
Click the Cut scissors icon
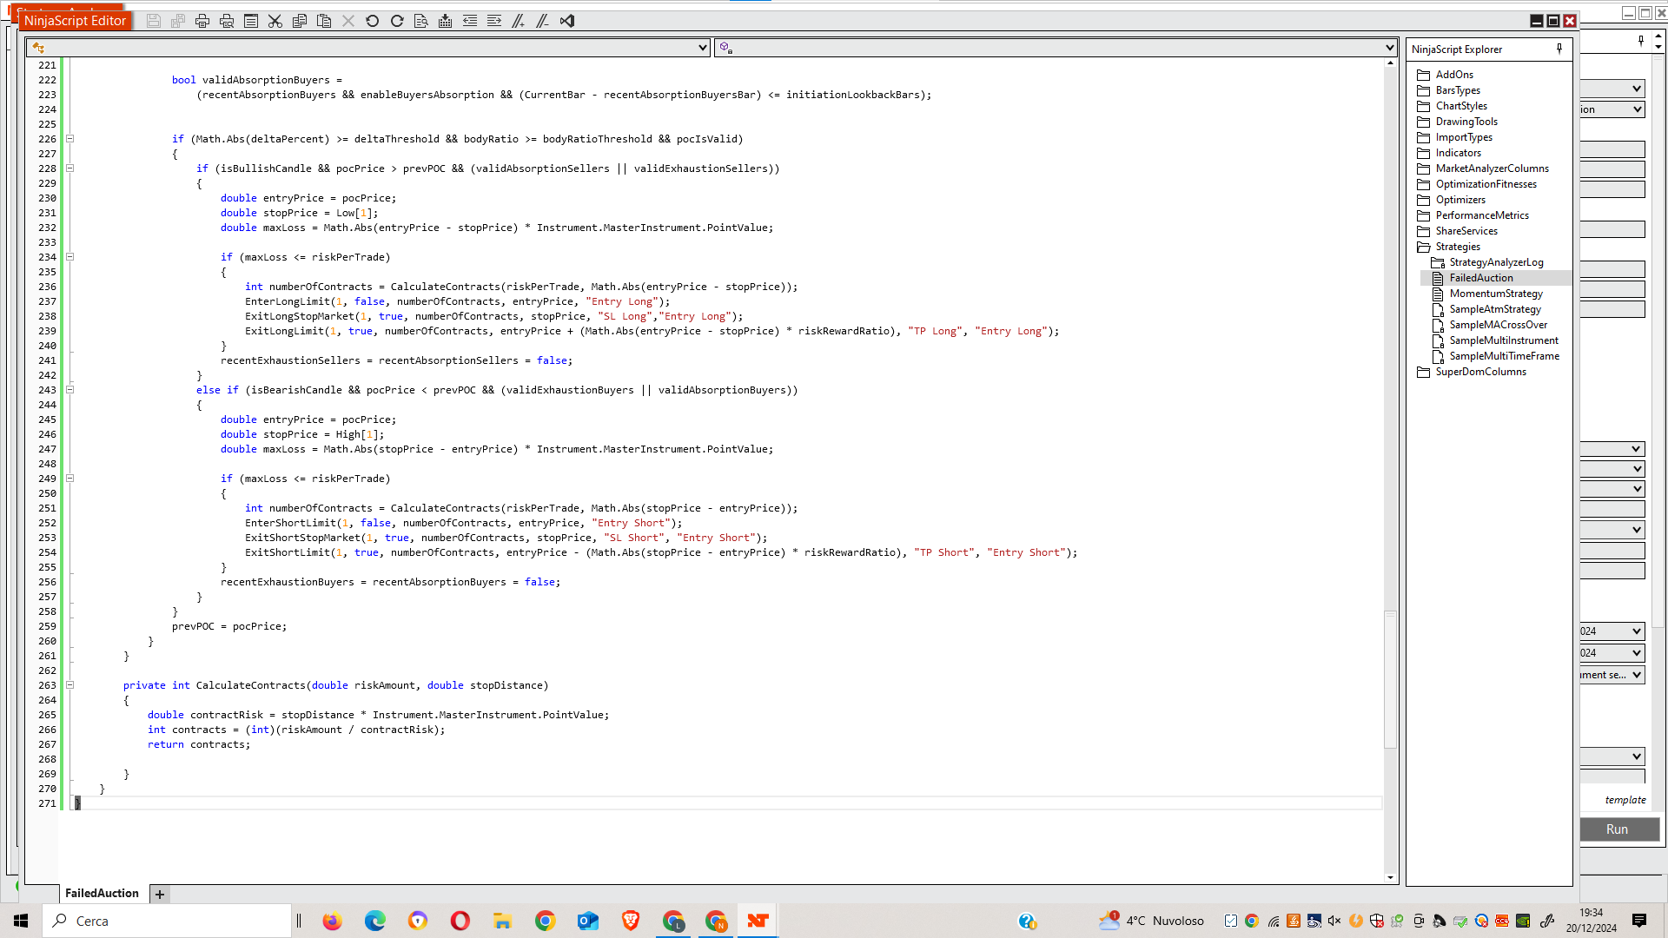275,21
